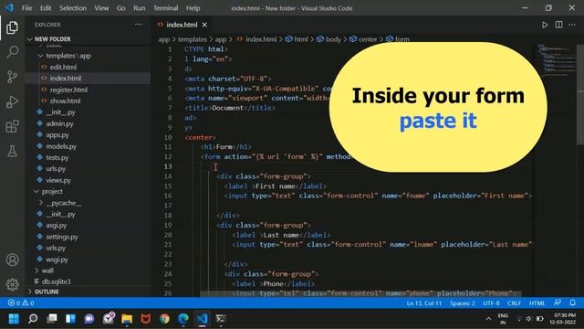Open the Edit menu
Screen dimensions: 584x329
[x=46, y=8]
